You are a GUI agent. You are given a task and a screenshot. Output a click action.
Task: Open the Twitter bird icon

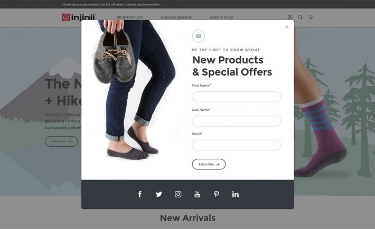click(x=159, y=194)
